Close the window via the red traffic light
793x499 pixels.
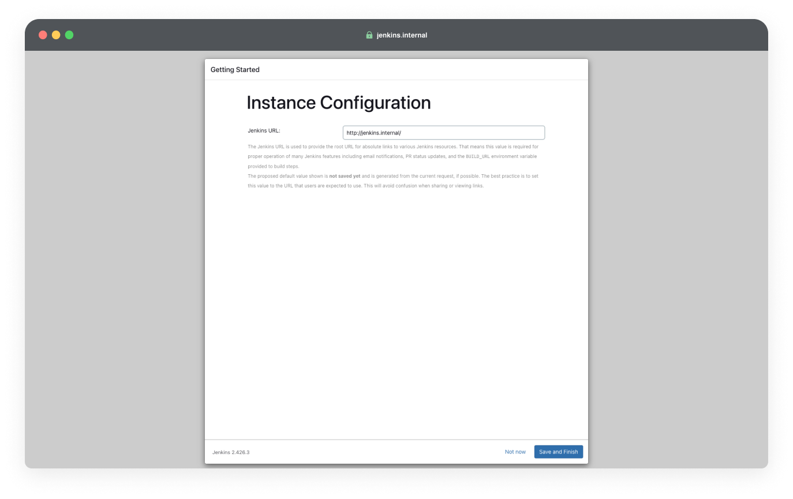coord(43,35)
